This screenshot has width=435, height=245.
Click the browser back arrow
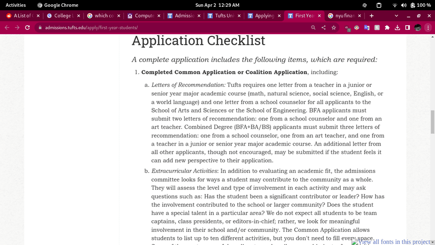[7, 27]
